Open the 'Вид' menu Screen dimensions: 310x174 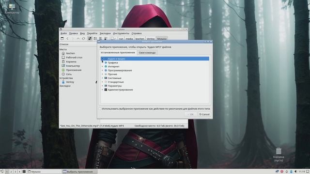[82, 33]
